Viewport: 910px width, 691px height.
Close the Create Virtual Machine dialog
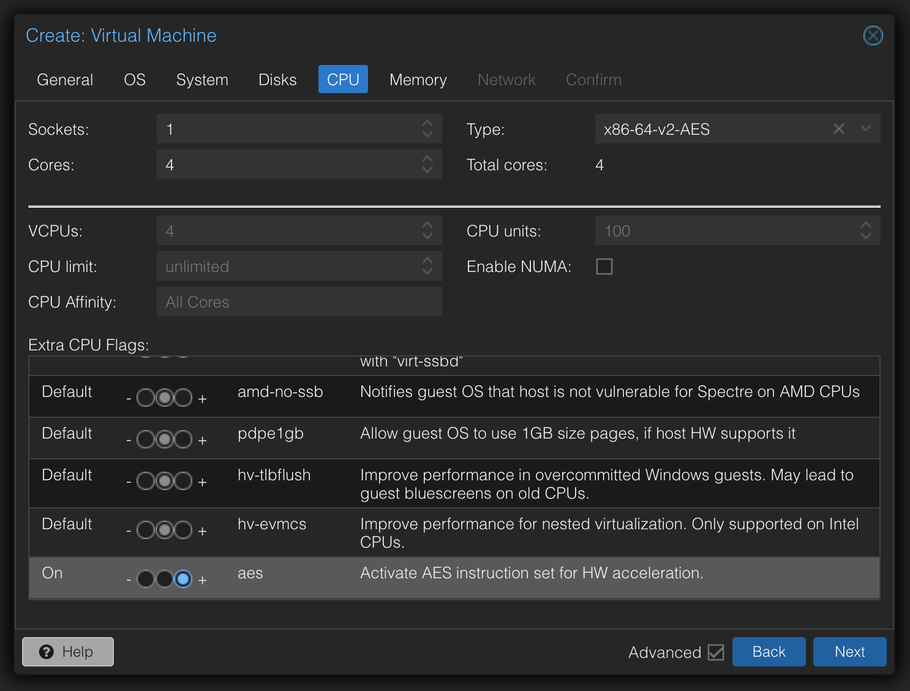873,36
